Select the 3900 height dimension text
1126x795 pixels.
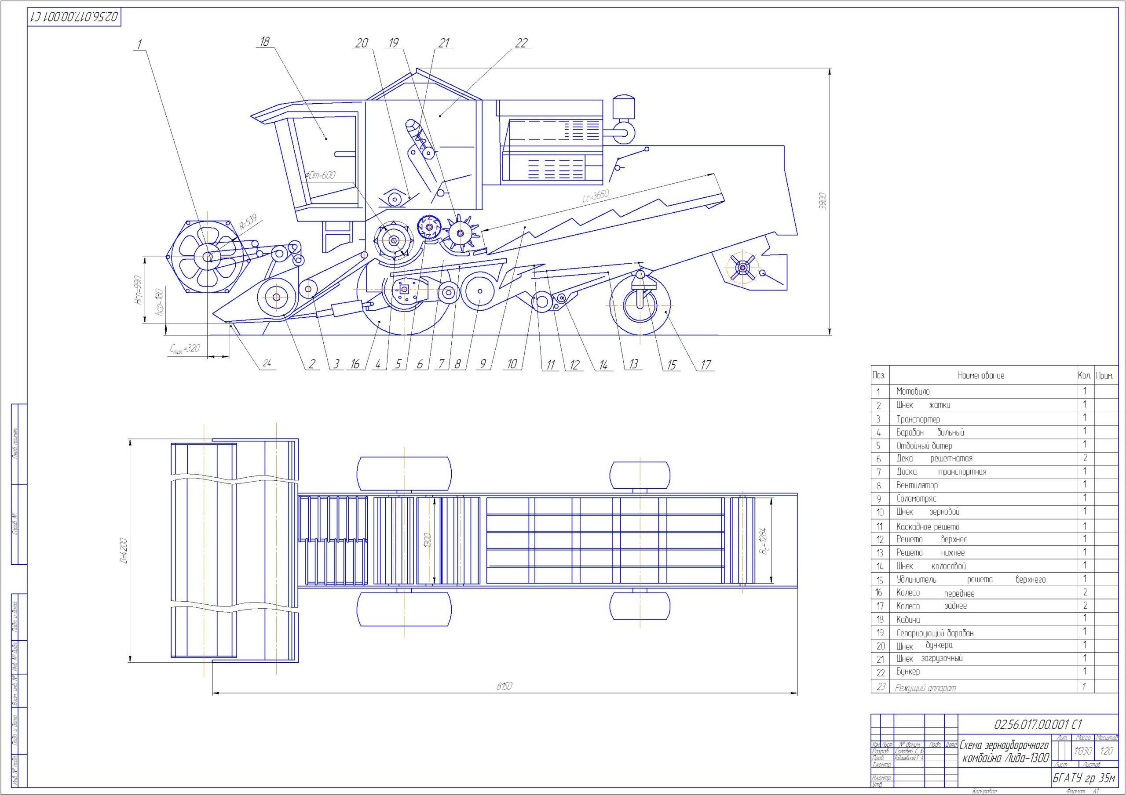[823, 201]
